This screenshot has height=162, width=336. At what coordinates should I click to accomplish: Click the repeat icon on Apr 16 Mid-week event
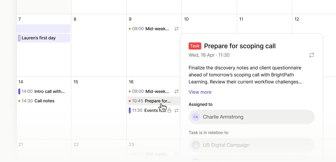click(x=176, y=92)
